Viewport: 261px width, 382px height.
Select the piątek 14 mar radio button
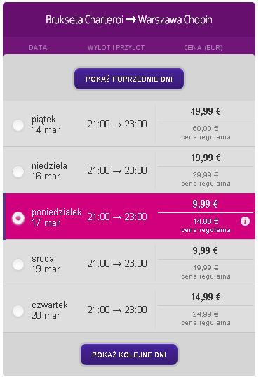pyautogui.click(x=18, y=125)
